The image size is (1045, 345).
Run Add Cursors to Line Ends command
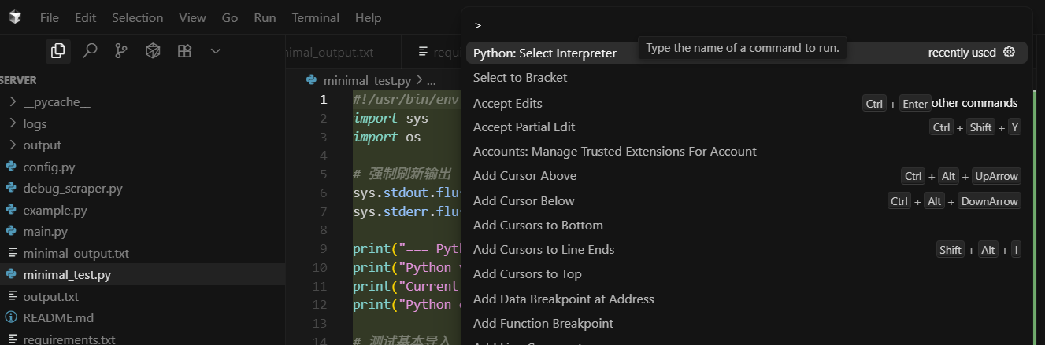click(x=747, y=250)
